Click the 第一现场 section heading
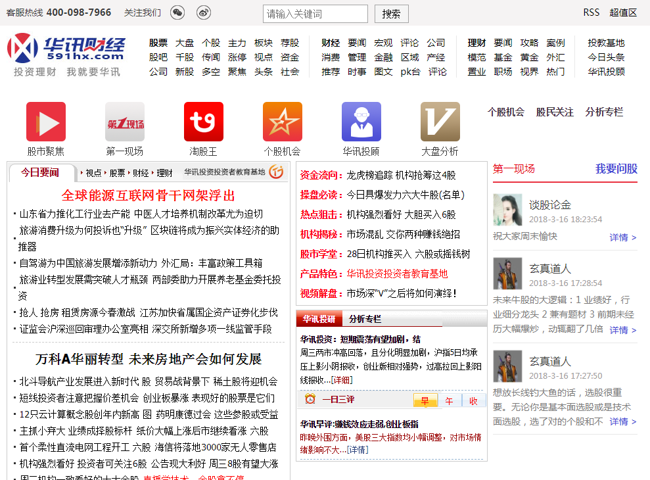The image size is (650, 480). (513, 168)
